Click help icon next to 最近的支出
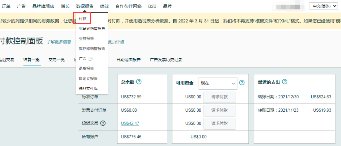 coord(284,82)
